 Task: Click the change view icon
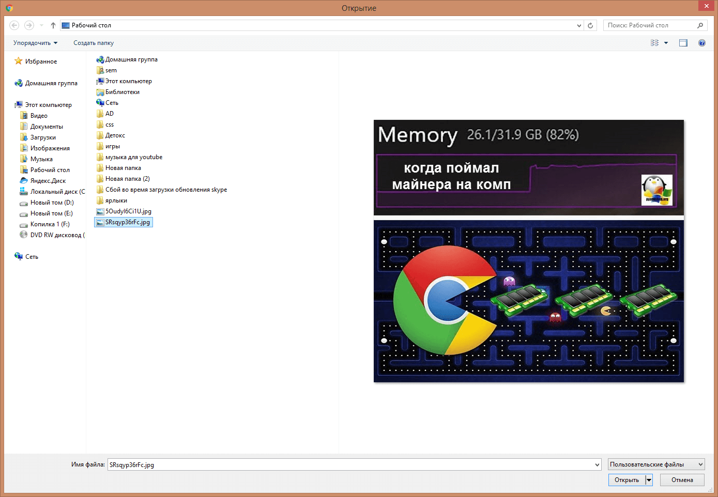point(654,43)
